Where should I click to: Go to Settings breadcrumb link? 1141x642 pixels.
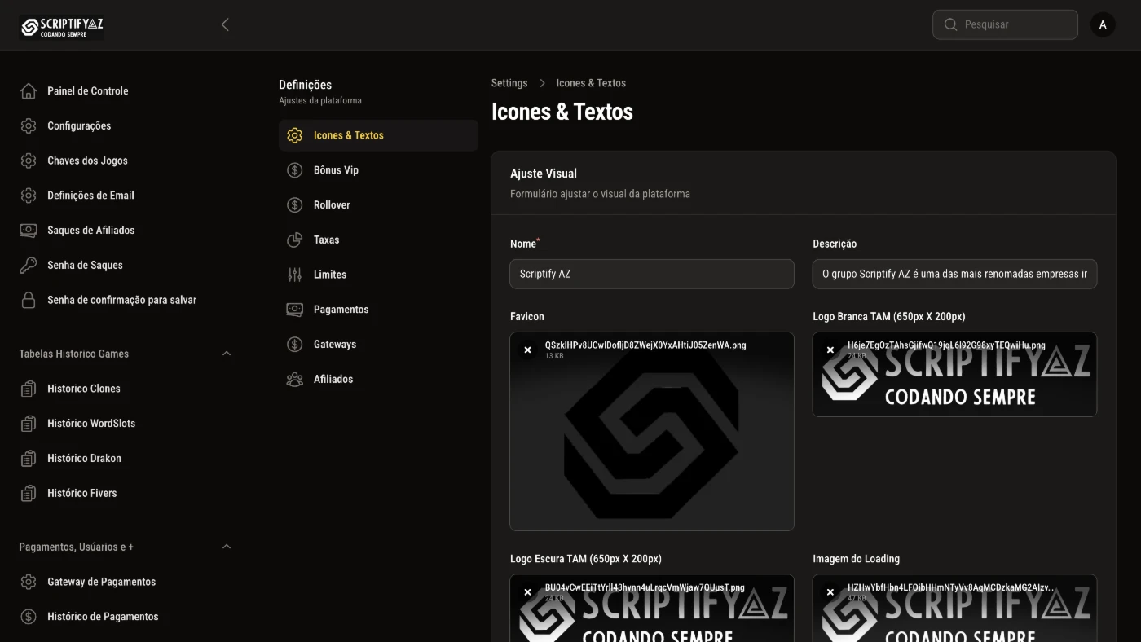tap(509, 83)
